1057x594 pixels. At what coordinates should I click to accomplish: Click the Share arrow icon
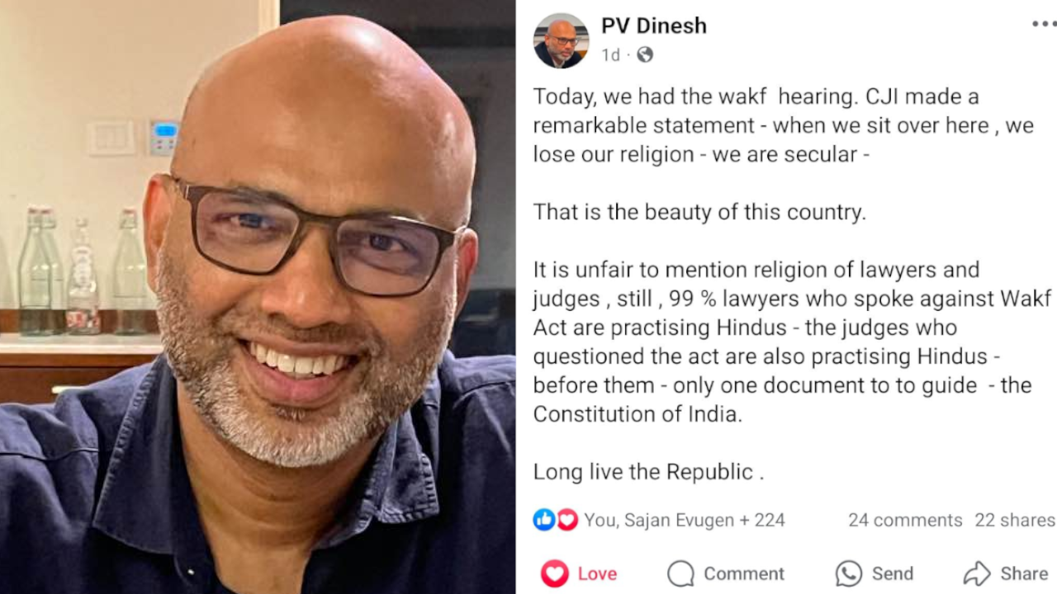(977, 573)
